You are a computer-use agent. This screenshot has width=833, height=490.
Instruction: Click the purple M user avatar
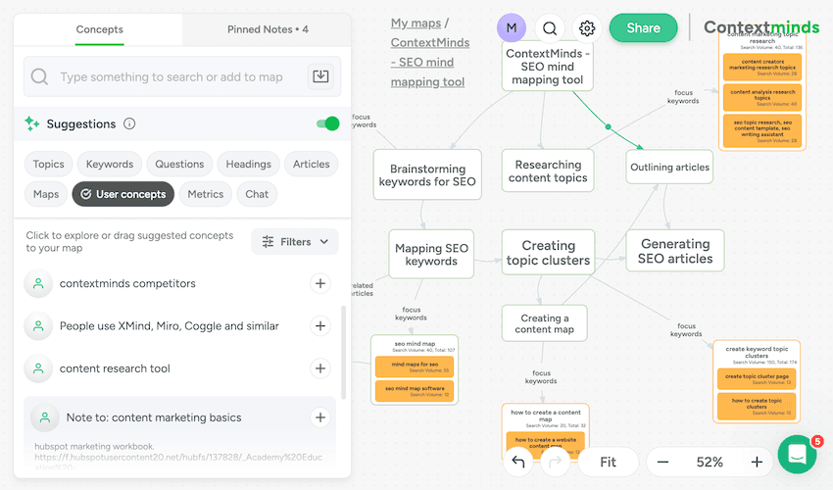[x=512, y=28]
